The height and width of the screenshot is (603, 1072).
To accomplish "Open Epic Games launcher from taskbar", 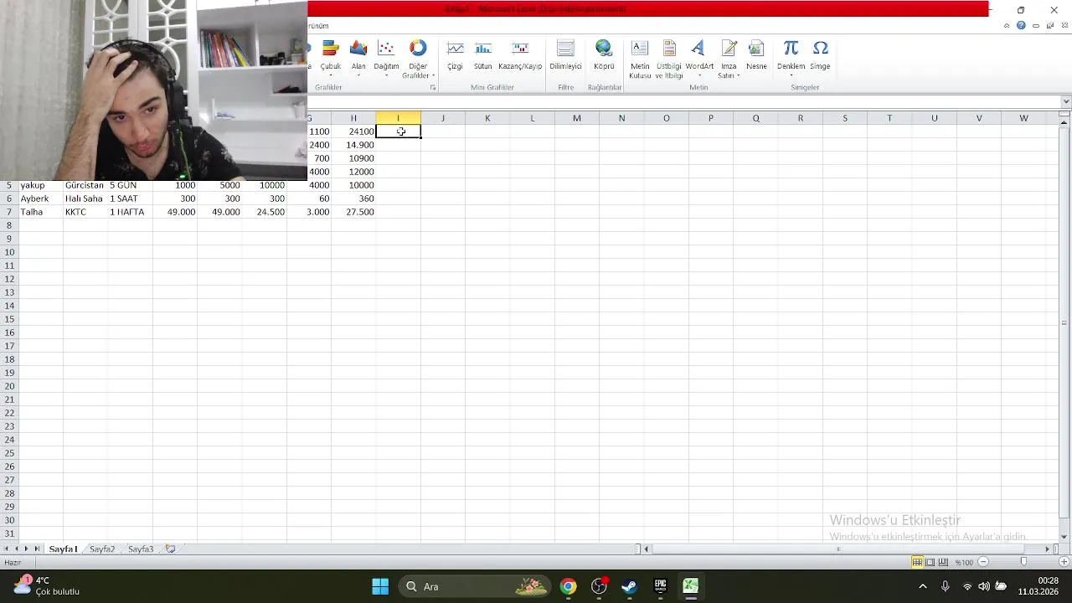I will point(660,586).
